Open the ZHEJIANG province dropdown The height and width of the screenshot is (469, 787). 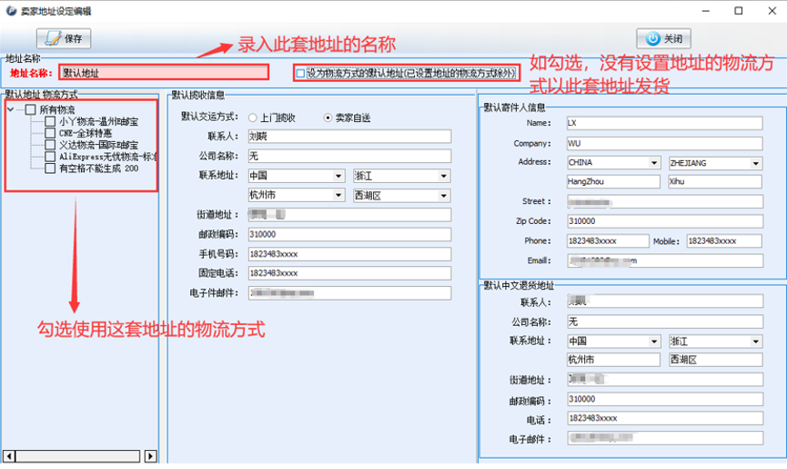point(755,163)
